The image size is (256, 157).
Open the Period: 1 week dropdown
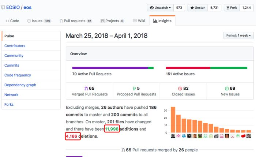pos(238,35)
